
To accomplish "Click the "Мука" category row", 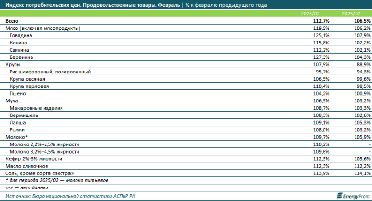I will click(x=11, y=101).
